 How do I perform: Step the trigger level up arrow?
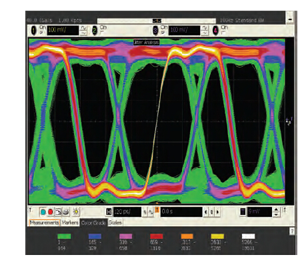coord(276,210)
